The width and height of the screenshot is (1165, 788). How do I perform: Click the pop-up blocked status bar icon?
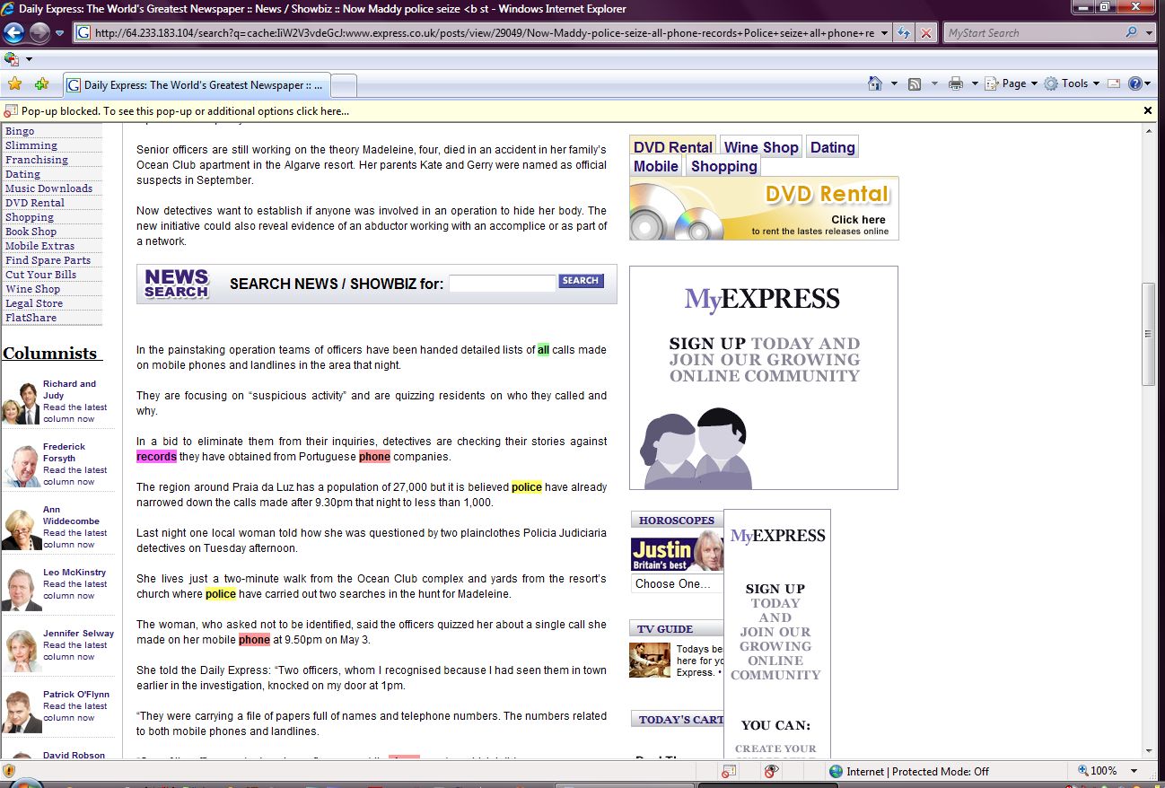(730, 771)
